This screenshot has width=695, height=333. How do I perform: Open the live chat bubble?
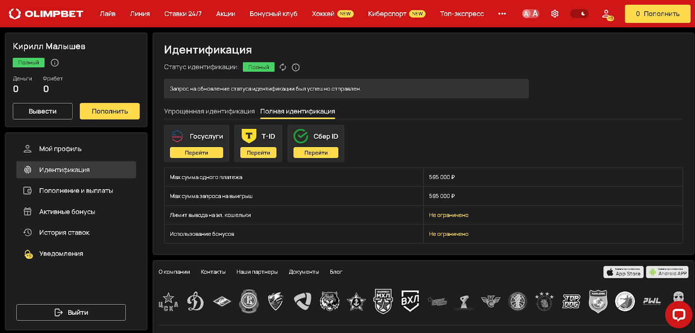[678, 315]
